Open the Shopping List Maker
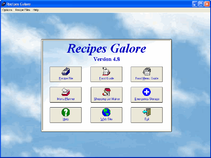 point(107,95)
